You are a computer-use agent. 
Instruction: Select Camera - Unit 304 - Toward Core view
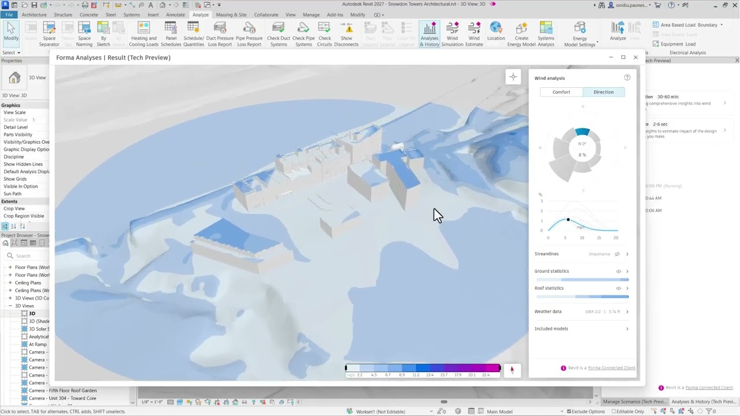(x=62, y=398)
